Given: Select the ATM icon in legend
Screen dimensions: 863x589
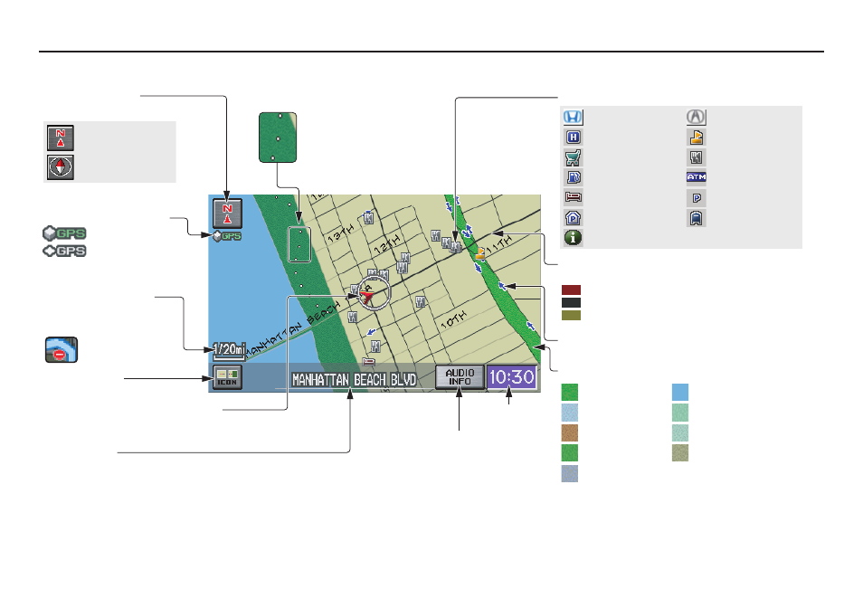Looking at the screenshot, I should (697, 177).
